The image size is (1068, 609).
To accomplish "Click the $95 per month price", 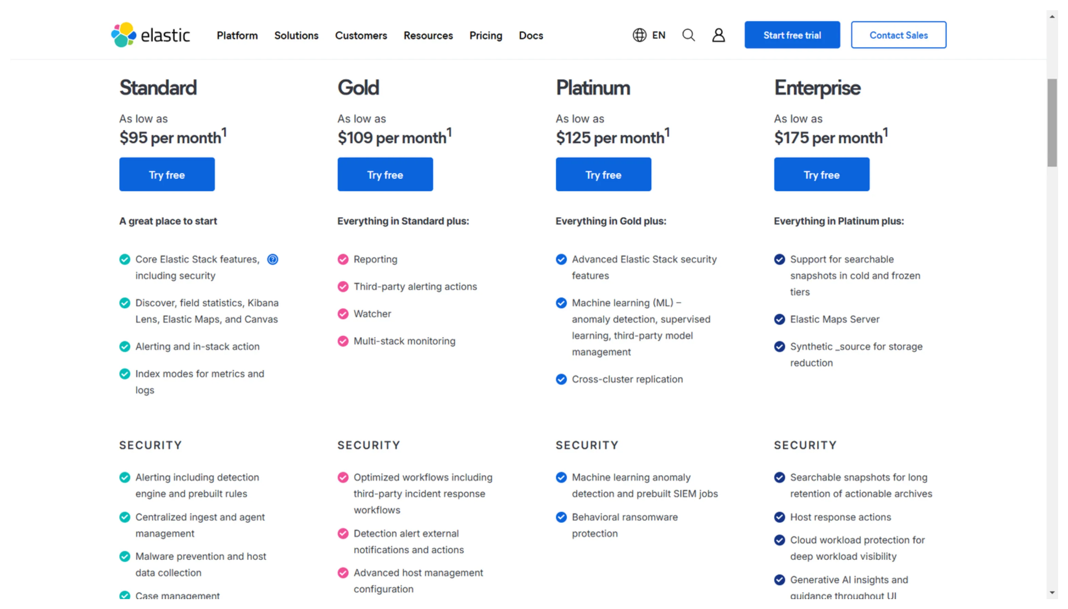I will coord(172,136).
